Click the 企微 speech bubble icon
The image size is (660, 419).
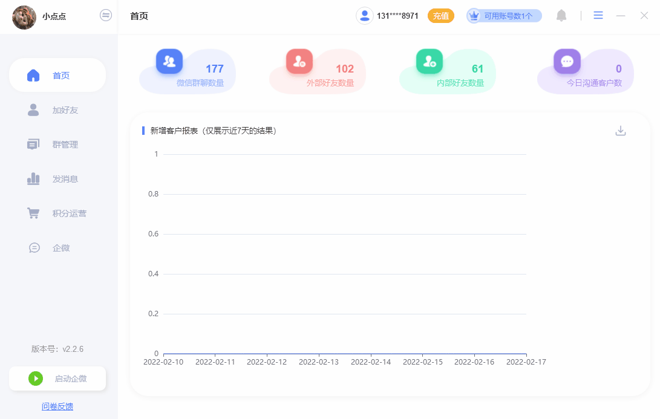pos(34,248)
